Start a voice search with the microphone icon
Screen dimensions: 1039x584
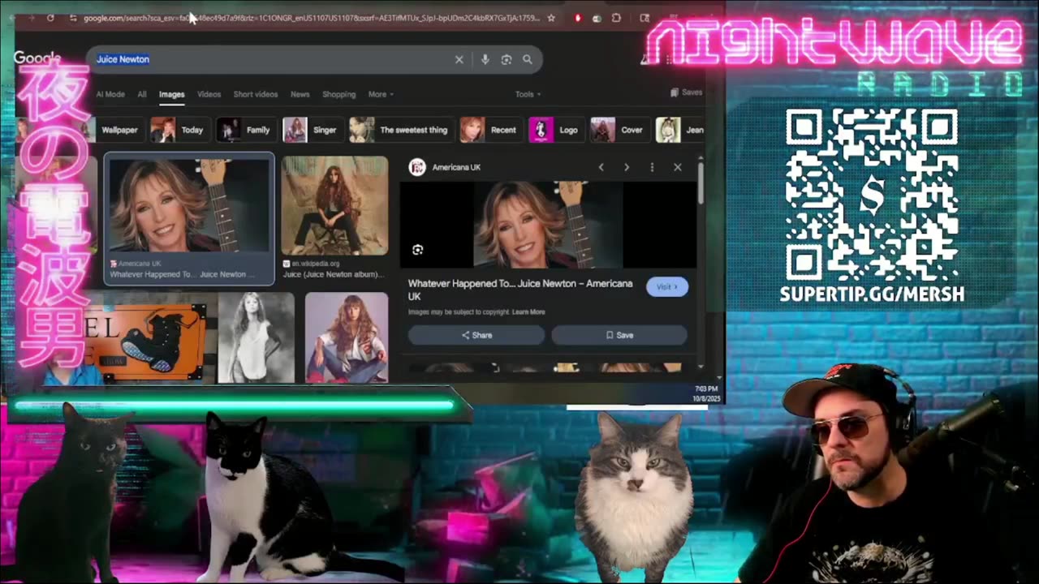[x=485, y=59]
